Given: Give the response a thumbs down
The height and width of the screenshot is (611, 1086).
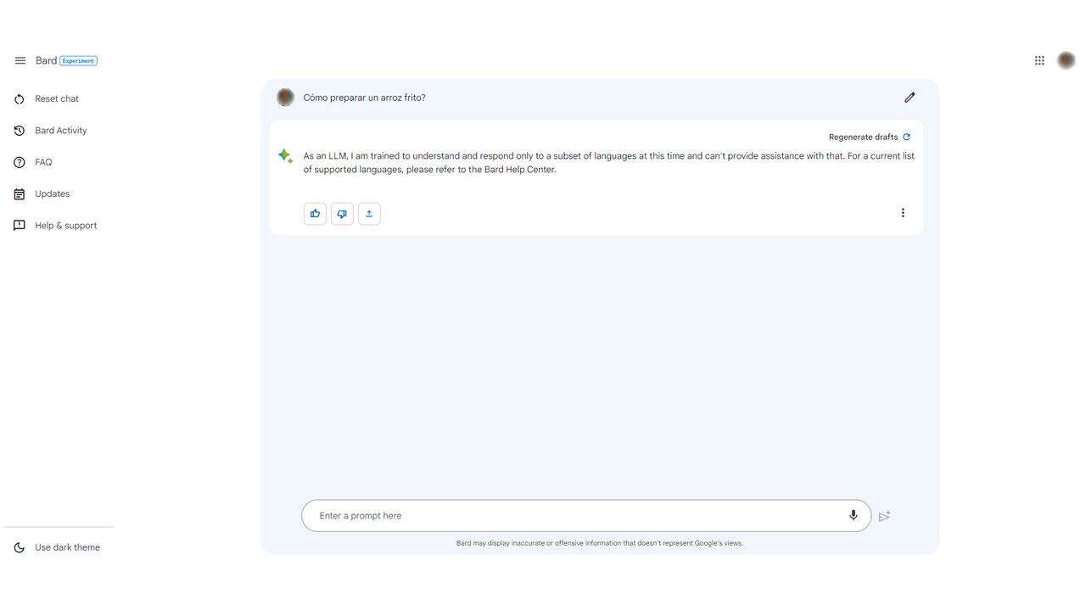Looking at the screenshot, I should pos(342,213).
